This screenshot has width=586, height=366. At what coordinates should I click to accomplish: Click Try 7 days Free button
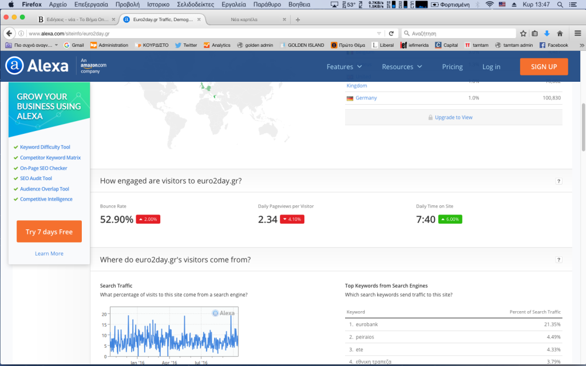pos(49,232)
